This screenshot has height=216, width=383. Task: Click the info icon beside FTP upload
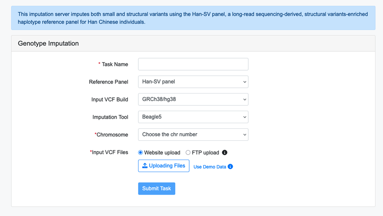click(x=224, y=152)
